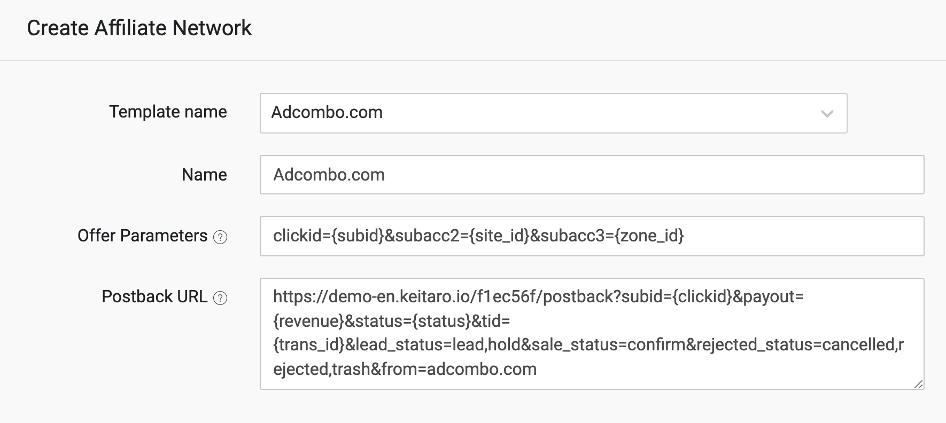Click the {site_id} token in Offer Parameters

[x=499, y=236]
